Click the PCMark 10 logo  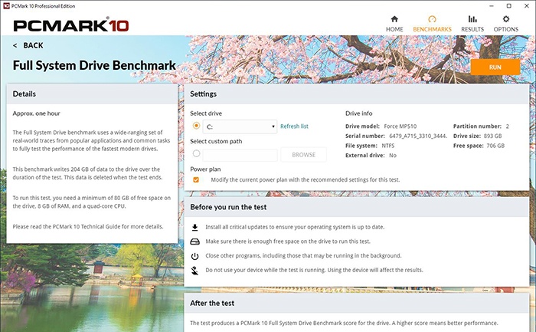coord(71,25)
